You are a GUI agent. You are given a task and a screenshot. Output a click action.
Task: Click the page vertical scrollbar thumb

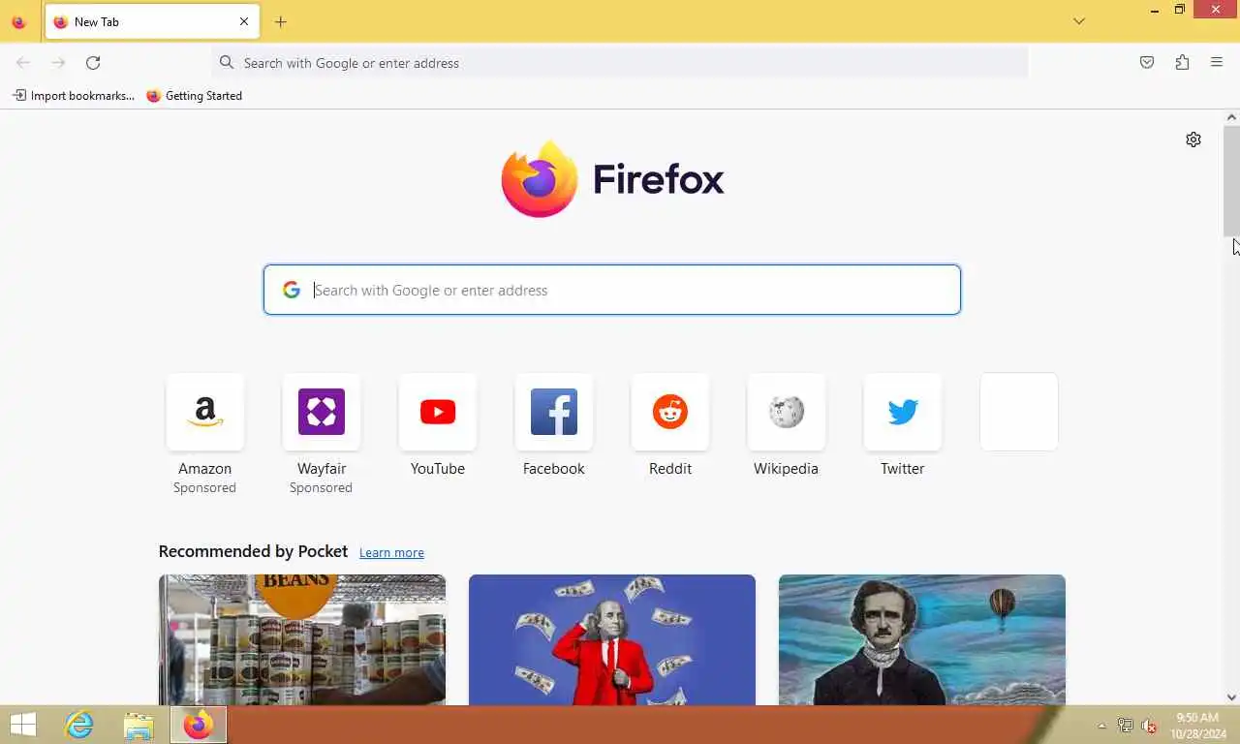pyautogui.click(x=1232, y=180)
